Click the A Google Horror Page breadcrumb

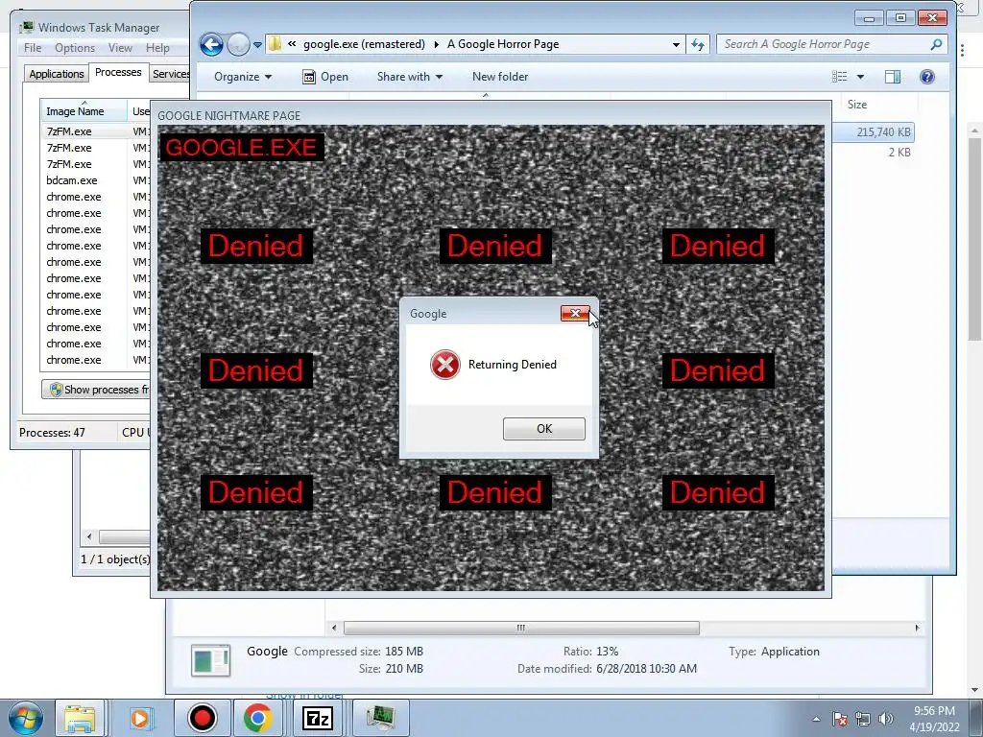coord(503,44)
